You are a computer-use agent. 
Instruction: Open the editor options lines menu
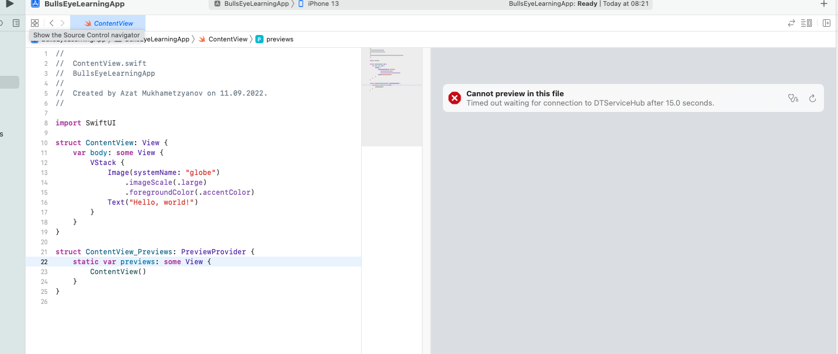pyautogui.click(x=806, y=23)
